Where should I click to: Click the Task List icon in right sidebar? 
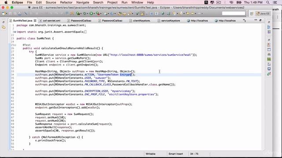pos(269,32)
